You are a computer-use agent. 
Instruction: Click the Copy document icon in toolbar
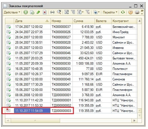point(32,12)
